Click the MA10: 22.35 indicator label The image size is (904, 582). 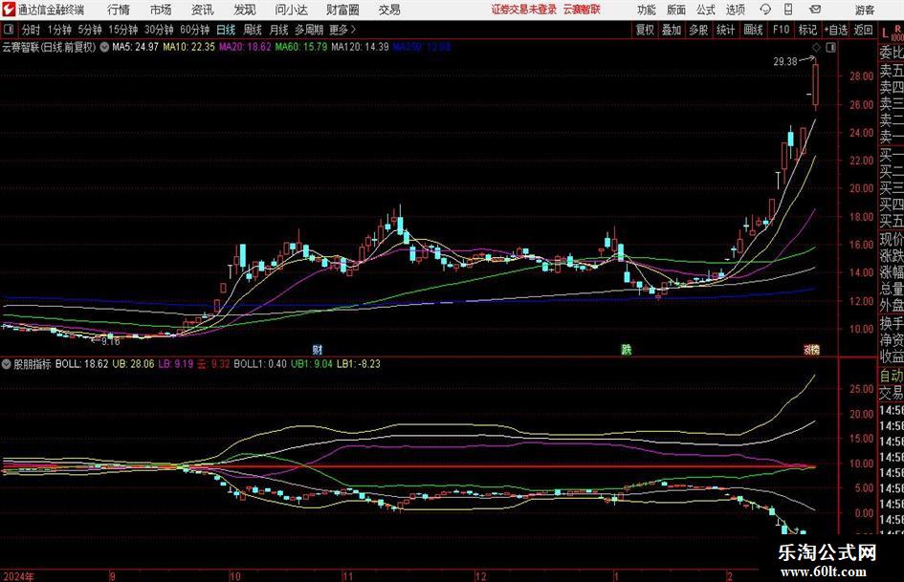(x=188, y=47)
